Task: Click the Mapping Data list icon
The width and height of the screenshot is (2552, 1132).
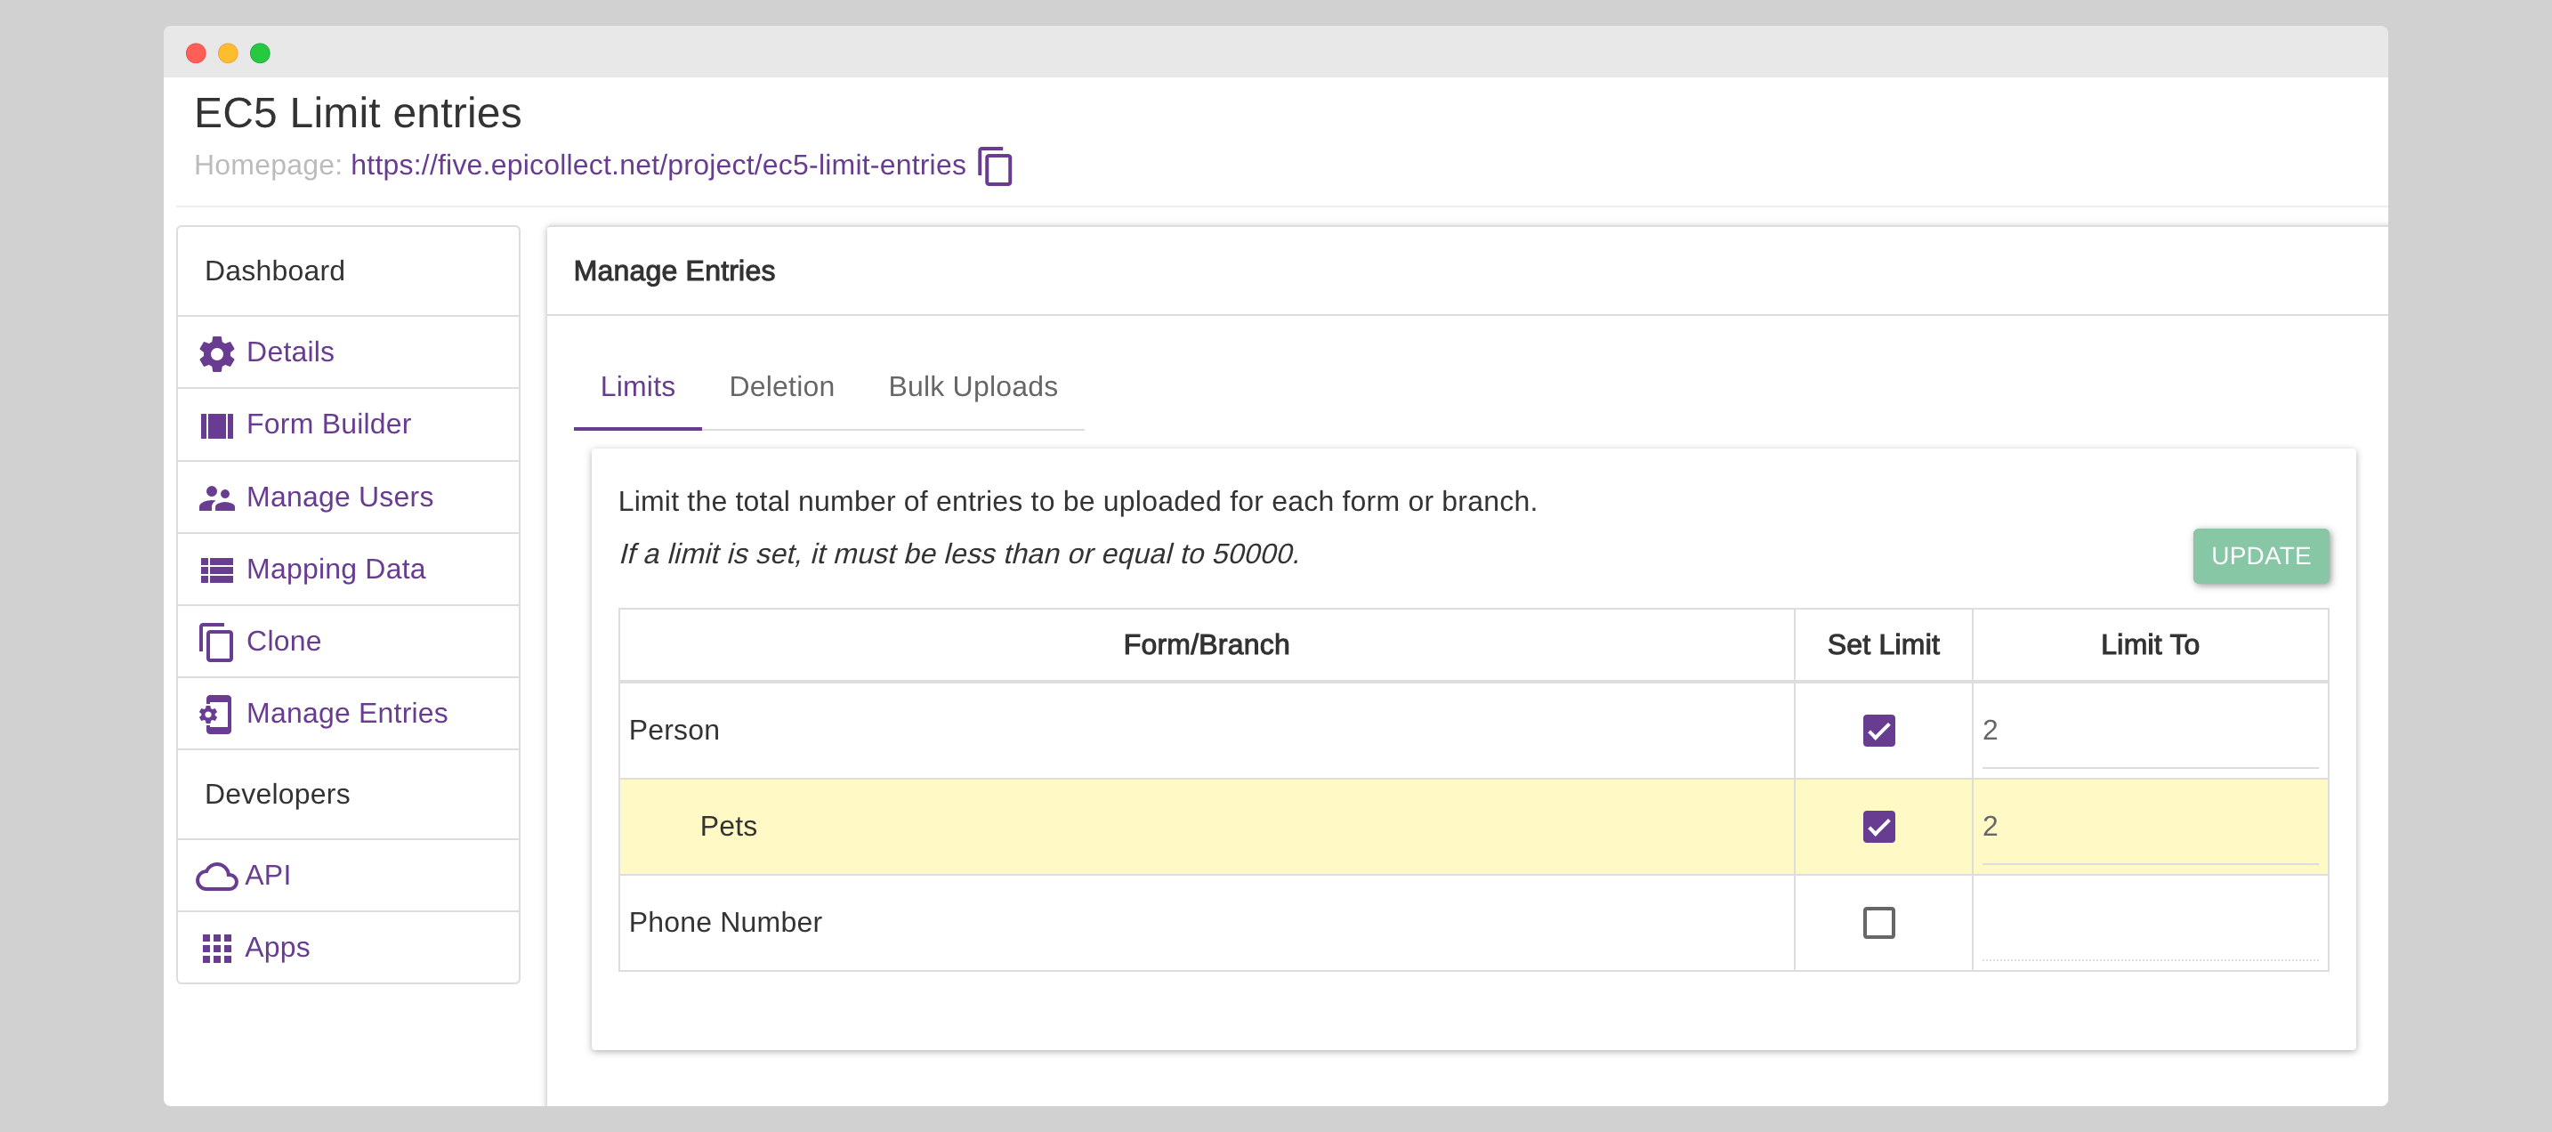Action: coord(216,570)
